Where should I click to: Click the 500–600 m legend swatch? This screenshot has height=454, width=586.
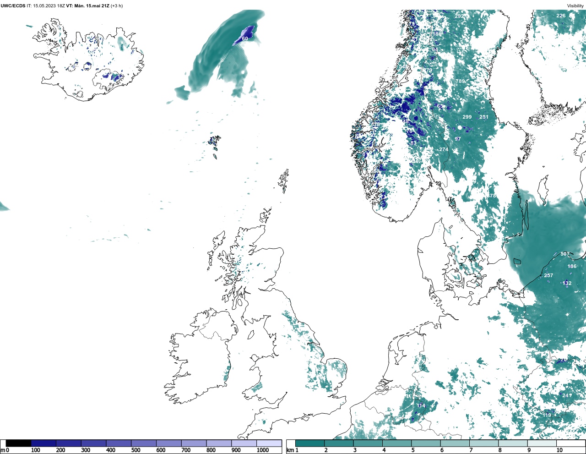[144, 443]
